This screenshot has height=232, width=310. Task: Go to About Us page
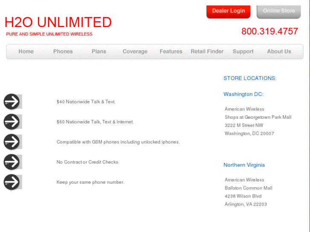(x=279, y=52)
